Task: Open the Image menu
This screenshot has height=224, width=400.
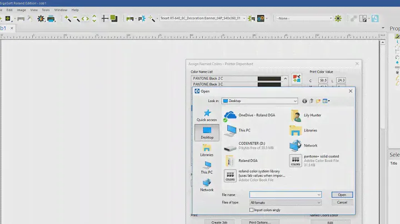Action: pyautogui.click(x=21, y=10)
